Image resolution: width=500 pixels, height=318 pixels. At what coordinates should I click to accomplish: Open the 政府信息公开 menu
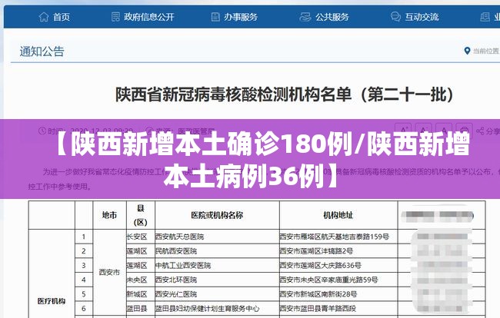click(x=149, y=17)
